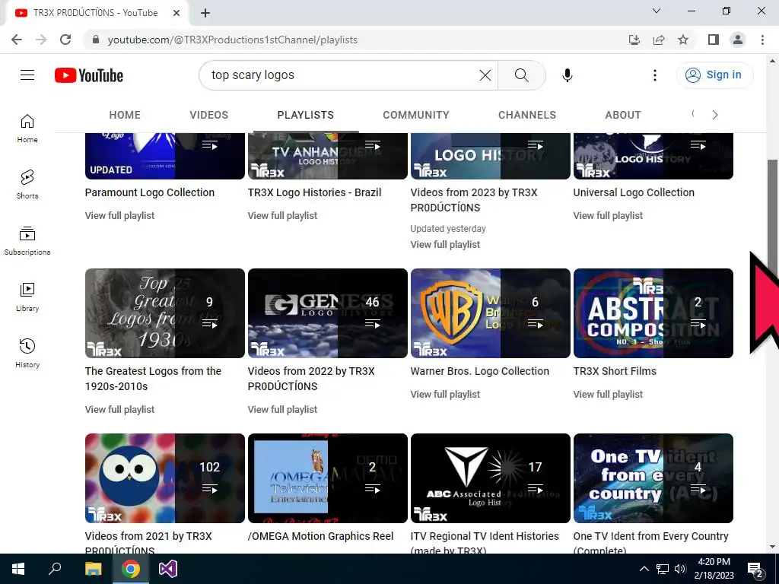Close the TR3X PRODÚCTÍONS tab
This screenshot has width=779, height=584.
click(176, 13)
